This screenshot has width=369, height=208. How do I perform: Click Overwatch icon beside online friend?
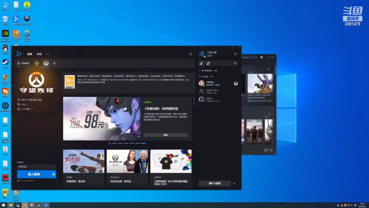(236, 84)
